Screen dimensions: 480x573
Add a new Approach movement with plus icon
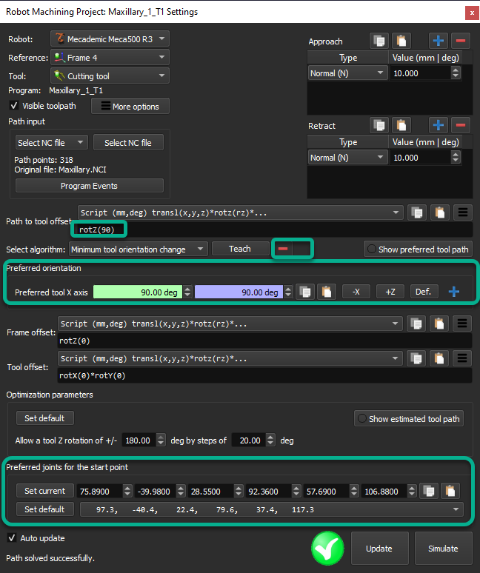pos(439,41)
